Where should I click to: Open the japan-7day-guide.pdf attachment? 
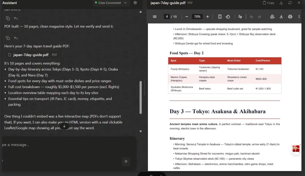pyautogui.click(x=30, y=55)
